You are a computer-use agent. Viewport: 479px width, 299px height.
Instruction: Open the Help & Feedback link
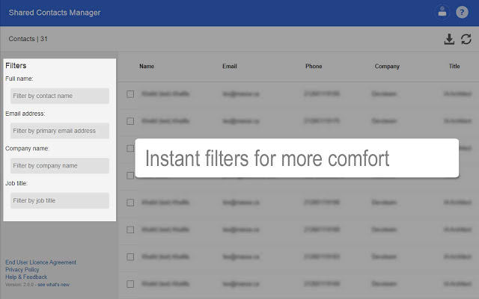click(26, 277)
